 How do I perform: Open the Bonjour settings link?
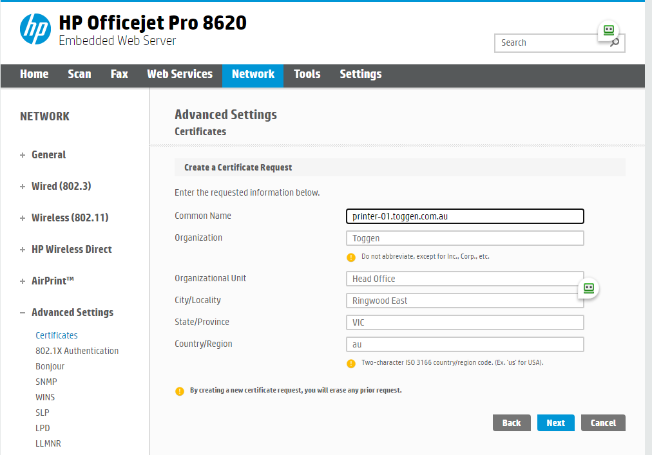pyautogui.click(x=50, y=366)
